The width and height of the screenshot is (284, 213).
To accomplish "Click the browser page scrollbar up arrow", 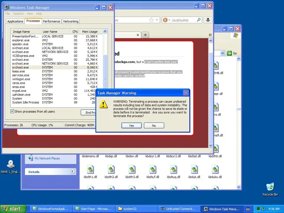I will tap(211, 41).
